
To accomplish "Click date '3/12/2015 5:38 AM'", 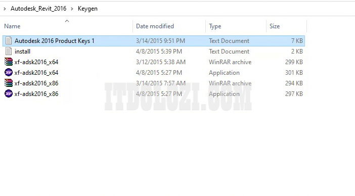I will [161, 62].
